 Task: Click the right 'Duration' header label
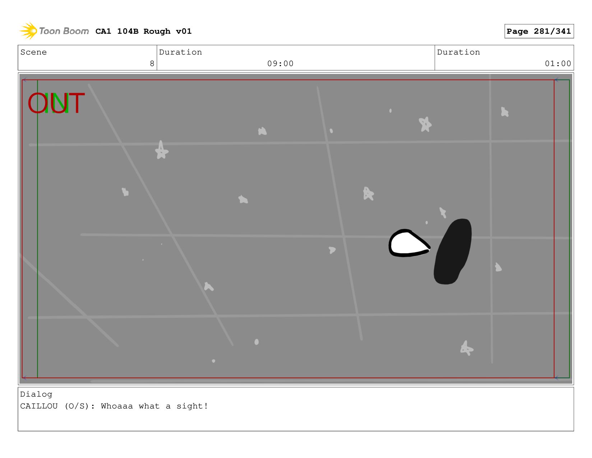pos(458,52)
